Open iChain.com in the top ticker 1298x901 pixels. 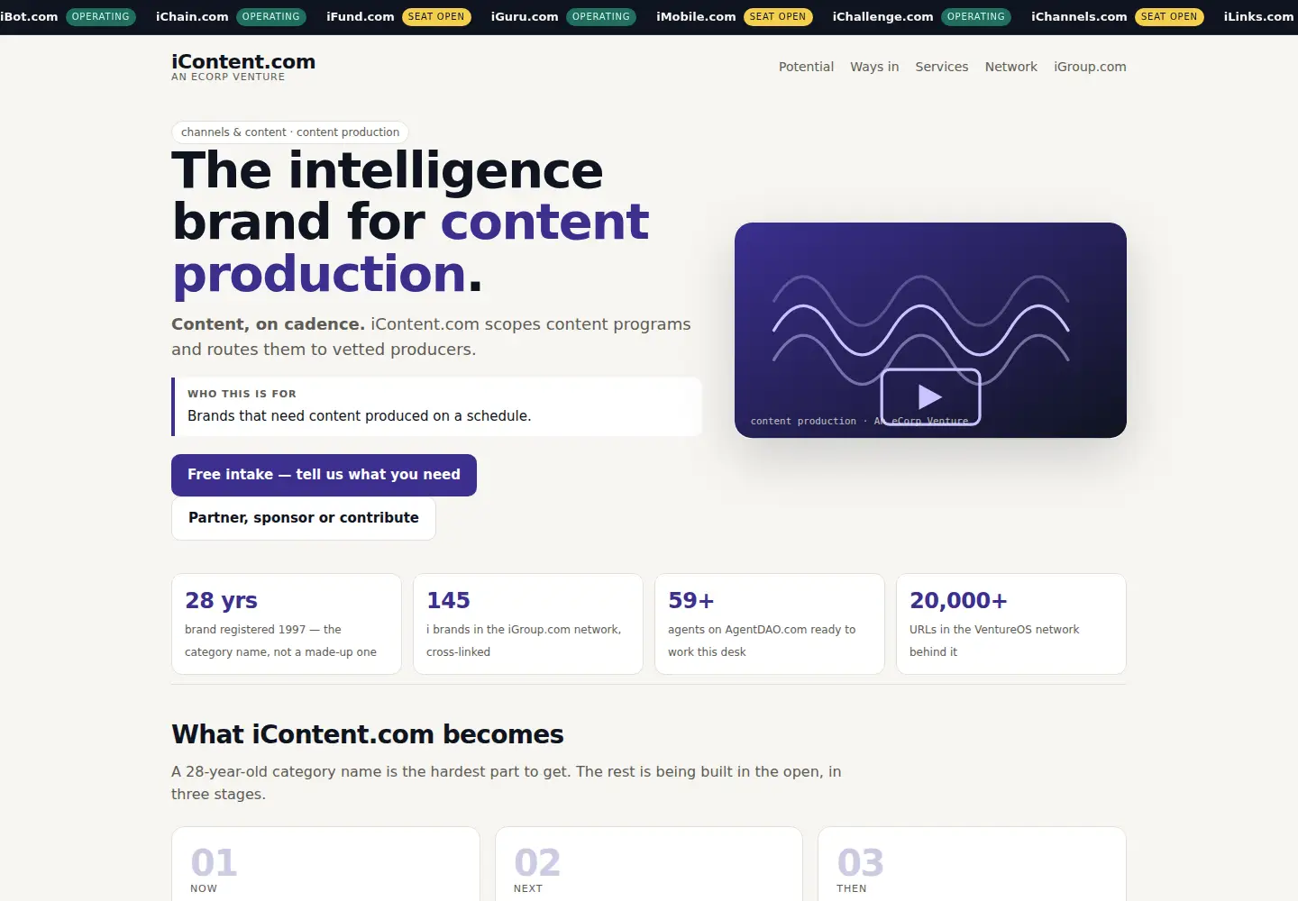pos(192,16)
